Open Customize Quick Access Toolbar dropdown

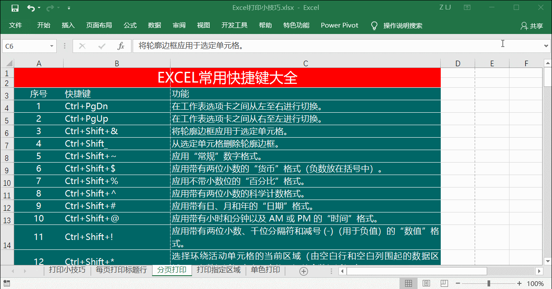(69, 8)
